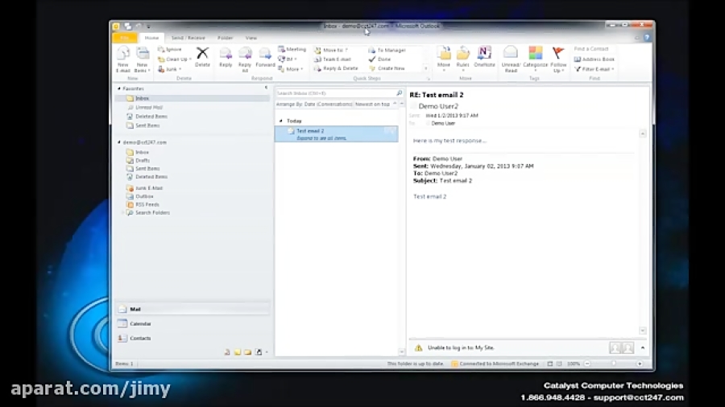Click the Categorize color squares button
The height and width of the screenshot is (407, 725).
tap(536, 55)
